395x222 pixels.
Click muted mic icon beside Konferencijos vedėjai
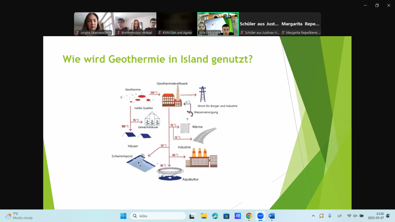pyautogui.click(x=118, y=33)
